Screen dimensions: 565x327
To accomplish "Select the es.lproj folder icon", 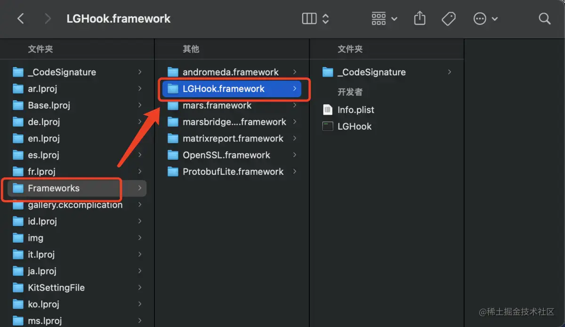I will 18,155.
